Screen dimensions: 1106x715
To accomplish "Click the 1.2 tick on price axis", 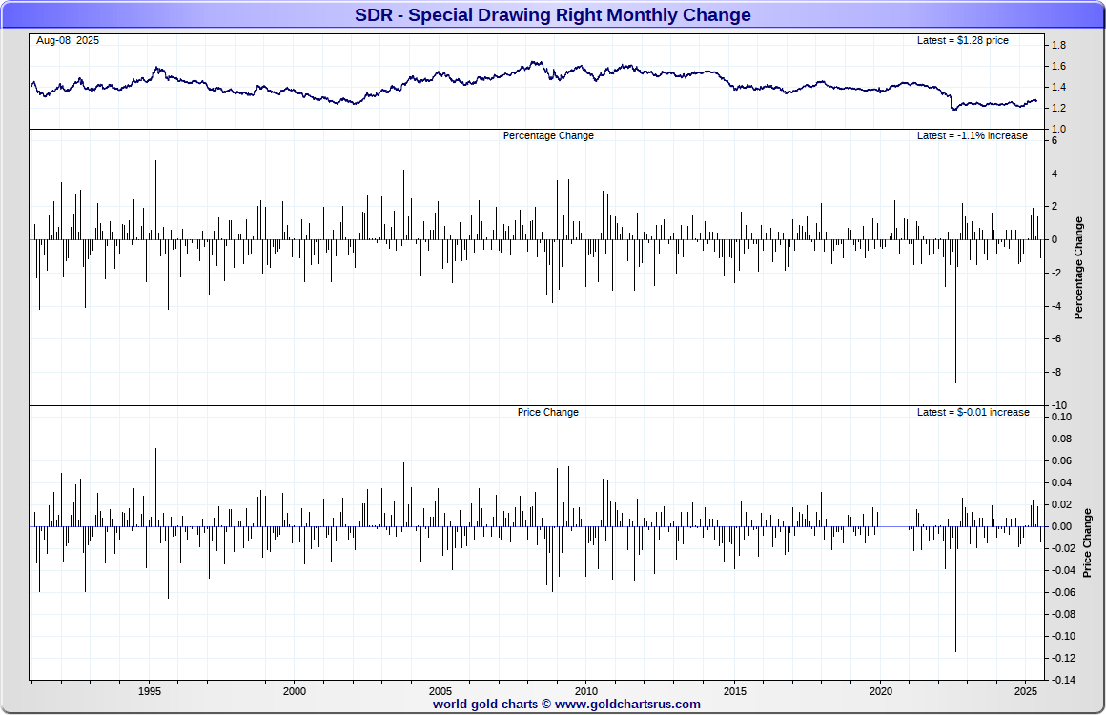I will tap(1058, 109).
